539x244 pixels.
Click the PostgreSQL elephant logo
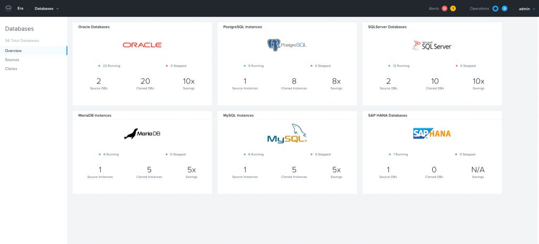[274, 45]
